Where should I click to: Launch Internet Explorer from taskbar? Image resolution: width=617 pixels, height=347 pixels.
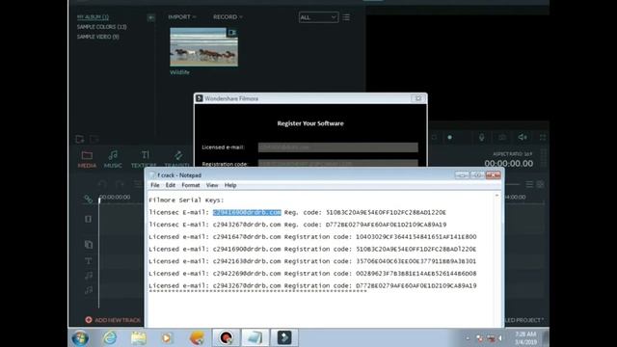110,338
